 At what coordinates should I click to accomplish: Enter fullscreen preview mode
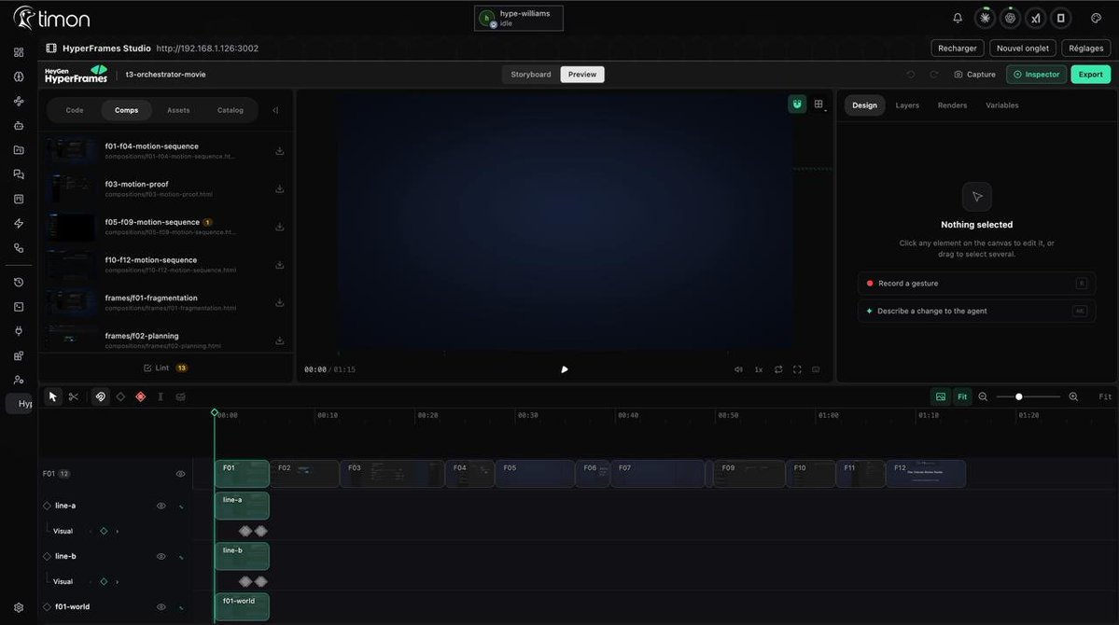click(797, 369)
